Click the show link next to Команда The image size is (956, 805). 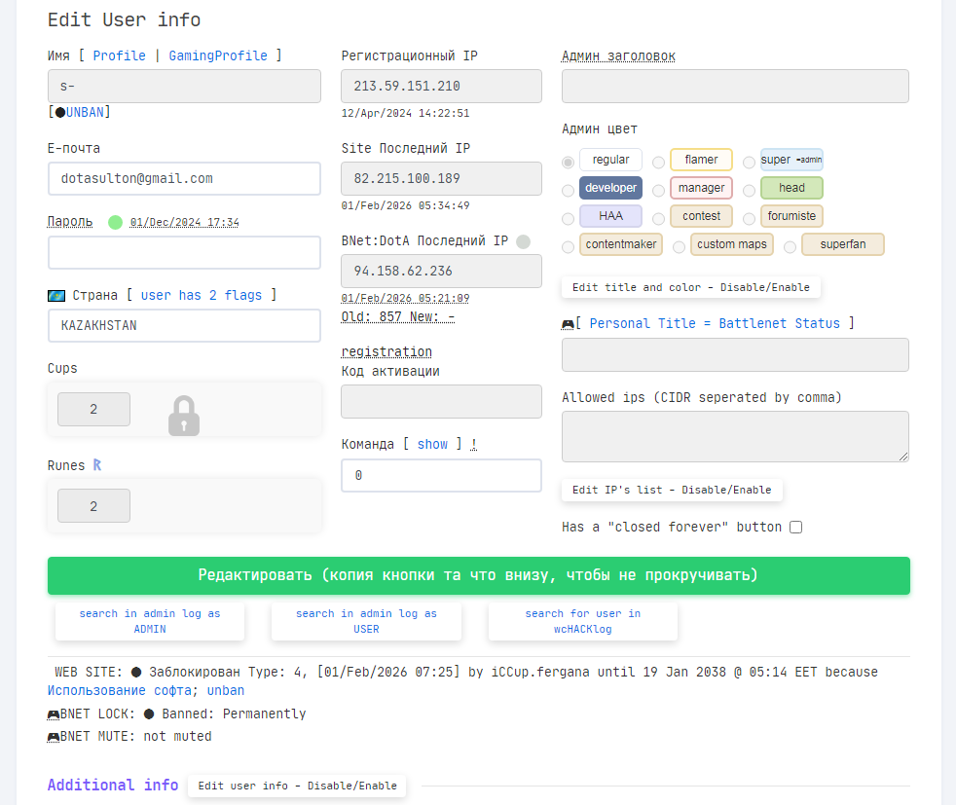[x=432, y=444]
